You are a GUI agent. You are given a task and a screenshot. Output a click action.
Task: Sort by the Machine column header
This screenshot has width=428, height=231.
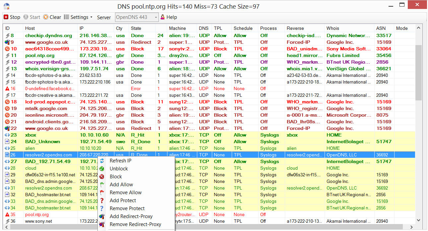(182, 28)
